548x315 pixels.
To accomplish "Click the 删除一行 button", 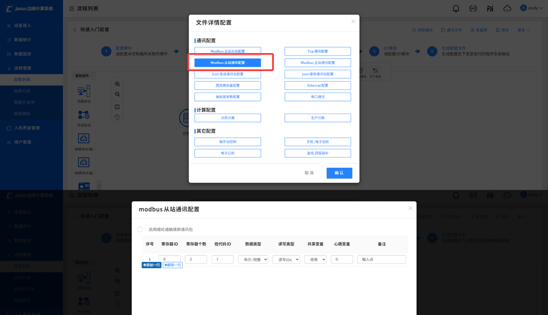I will click(x=172, y=265).
